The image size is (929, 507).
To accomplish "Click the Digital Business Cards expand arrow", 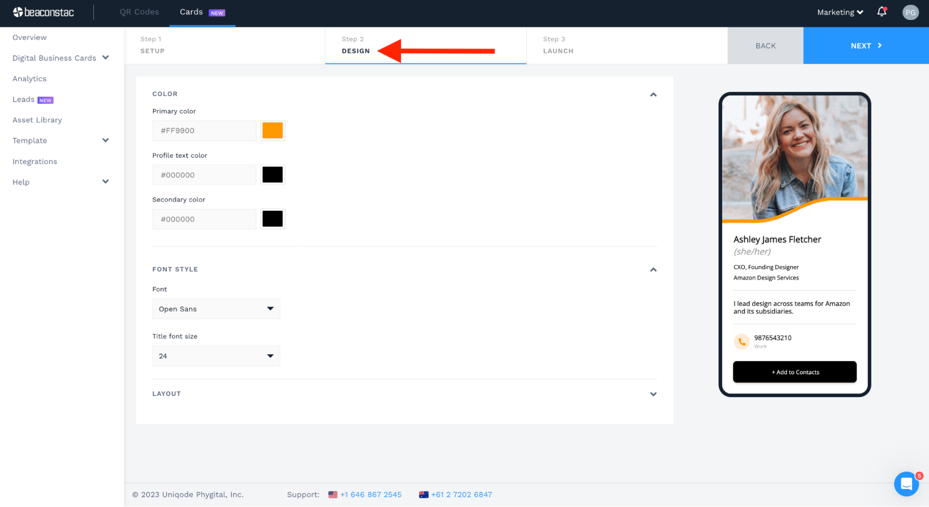I will [105, 58].
